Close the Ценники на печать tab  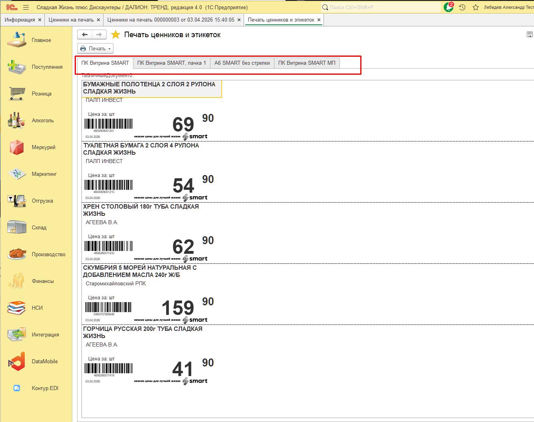pyautogui.click(x=98, y=20)
